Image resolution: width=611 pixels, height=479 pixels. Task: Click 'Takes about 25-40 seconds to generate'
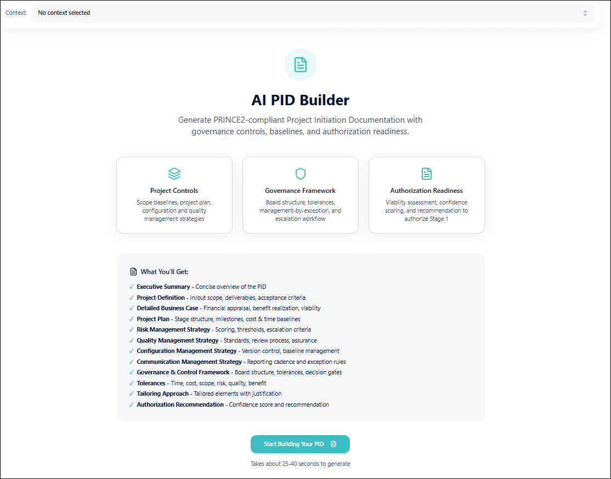pyautogui.click(x=300, y=464)
